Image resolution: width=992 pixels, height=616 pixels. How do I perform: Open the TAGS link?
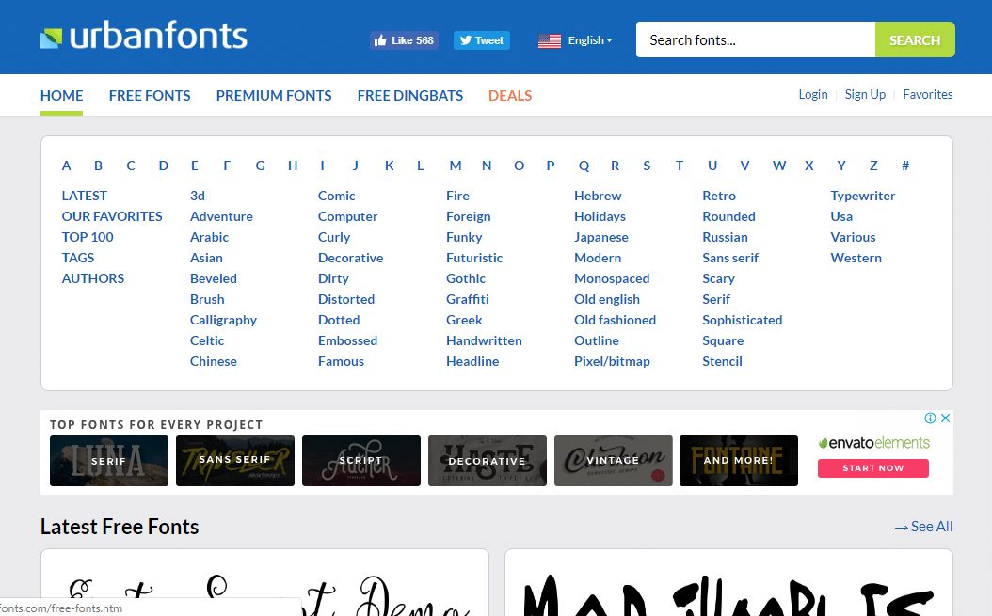tap(78, 258)
